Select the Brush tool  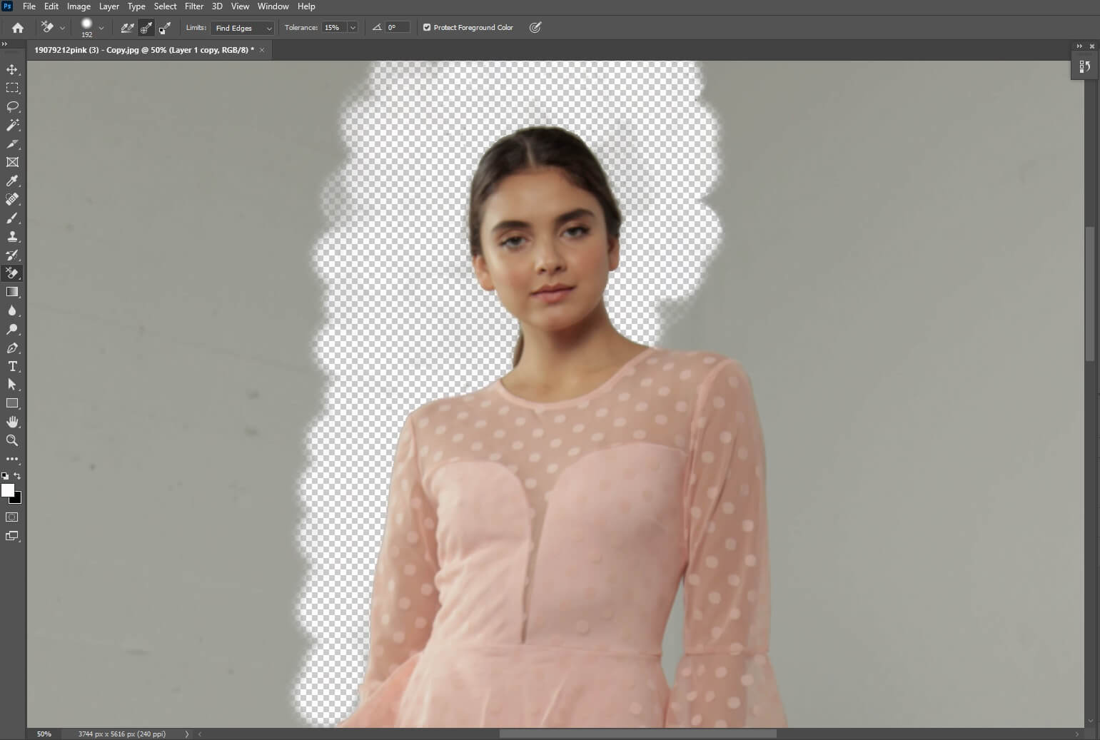click(x=12, y=218)
